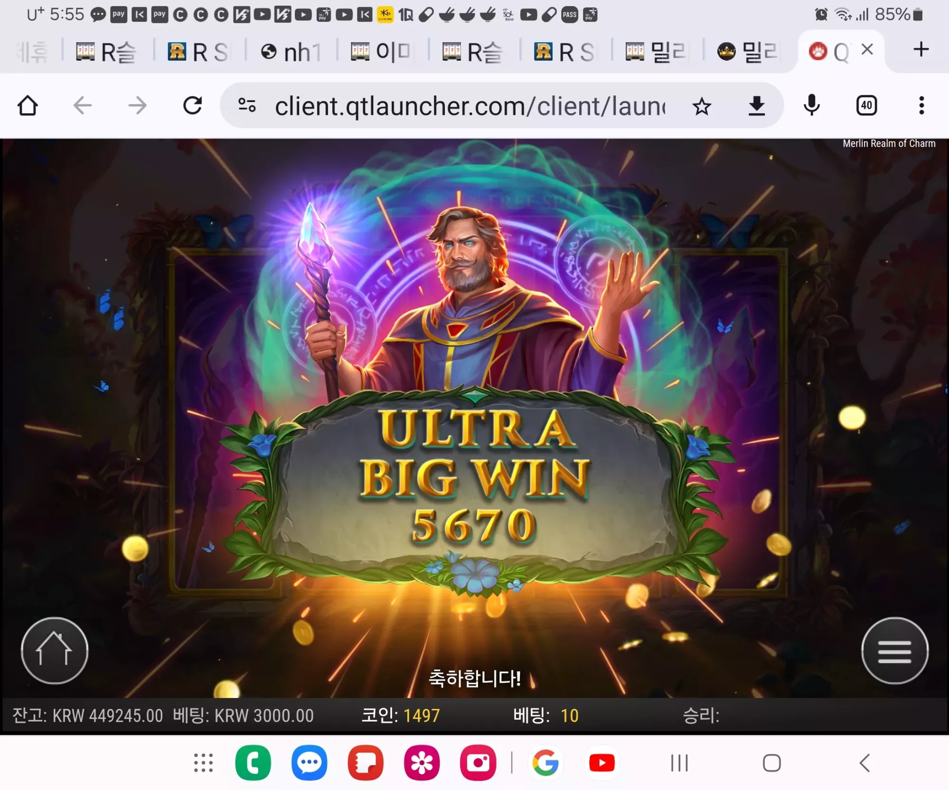
Task: Open the tab switcher showing 40 tabs
Action: tap(867, 105)
